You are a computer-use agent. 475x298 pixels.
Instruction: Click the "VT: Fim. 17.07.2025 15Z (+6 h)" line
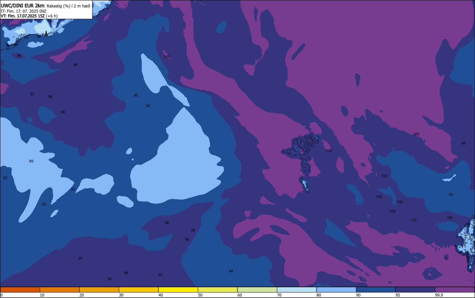click(x=29, y=16)
